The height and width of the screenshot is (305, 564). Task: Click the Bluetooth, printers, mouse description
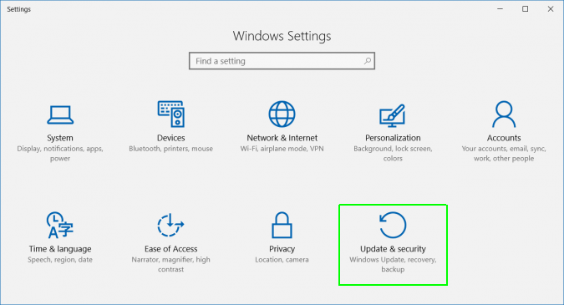coord(170,149)
